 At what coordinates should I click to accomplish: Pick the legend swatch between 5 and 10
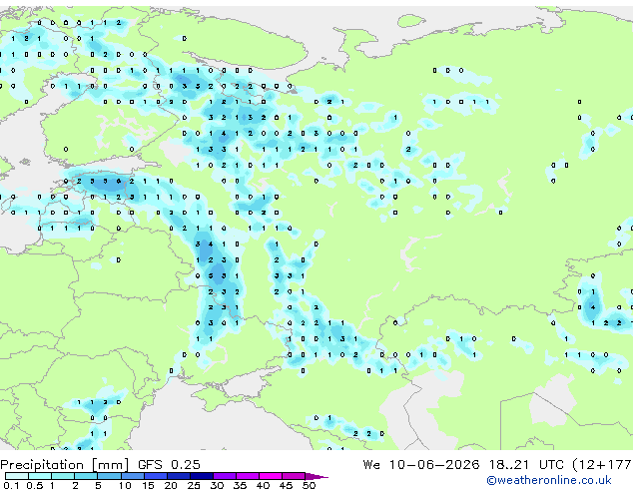coord(109,476)
